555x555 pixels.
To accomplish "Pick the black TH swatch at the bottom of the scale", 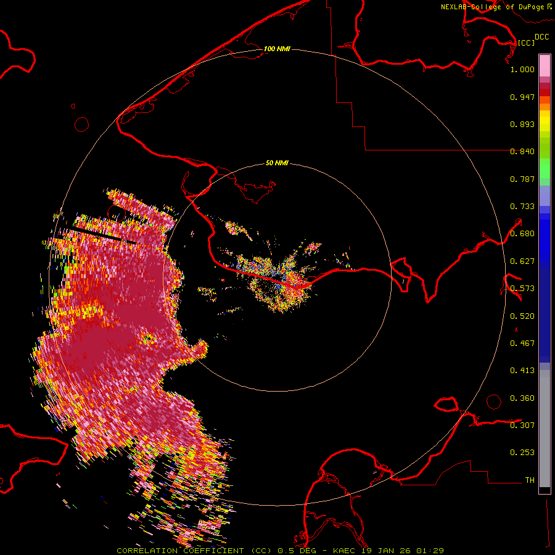I will click(x=545, y=490).
